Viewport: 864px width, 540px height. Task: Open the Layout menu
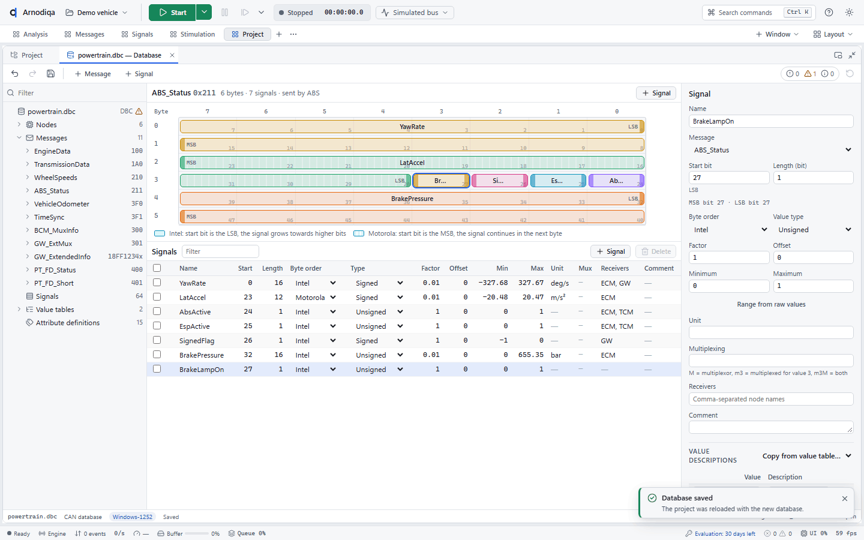pos(833,34)
